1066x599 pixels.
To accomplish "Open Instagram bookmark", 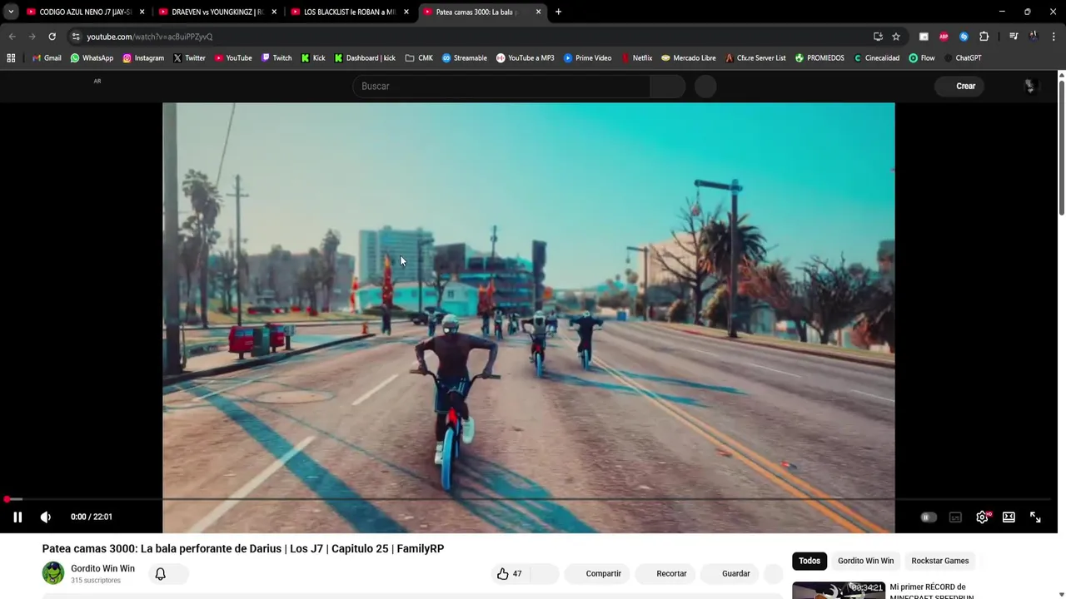I will 143,58.
